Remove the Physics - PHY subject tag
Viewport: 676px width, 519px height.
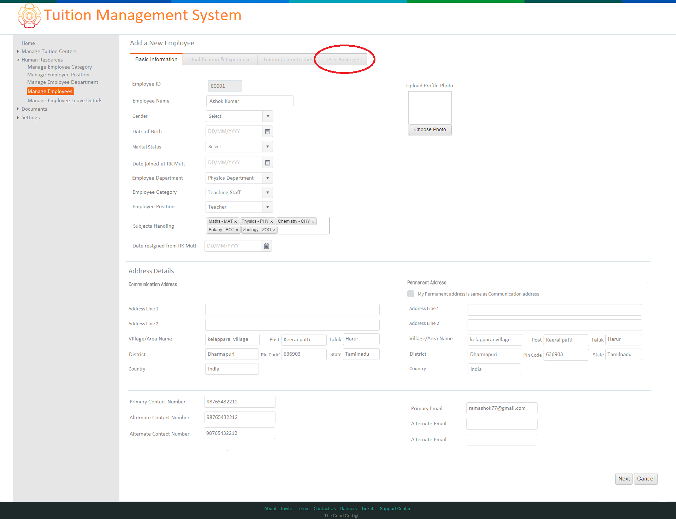[x=272, y=222]
